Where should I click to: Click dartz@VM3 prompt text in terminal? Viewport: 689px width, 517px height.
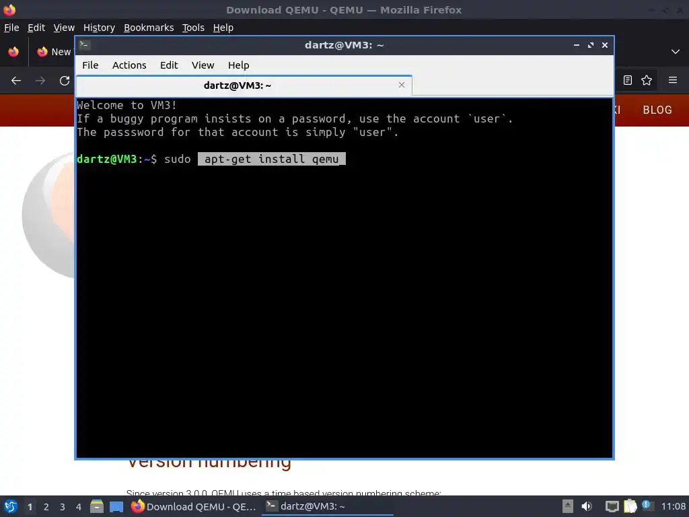click(x=107, y=159)
